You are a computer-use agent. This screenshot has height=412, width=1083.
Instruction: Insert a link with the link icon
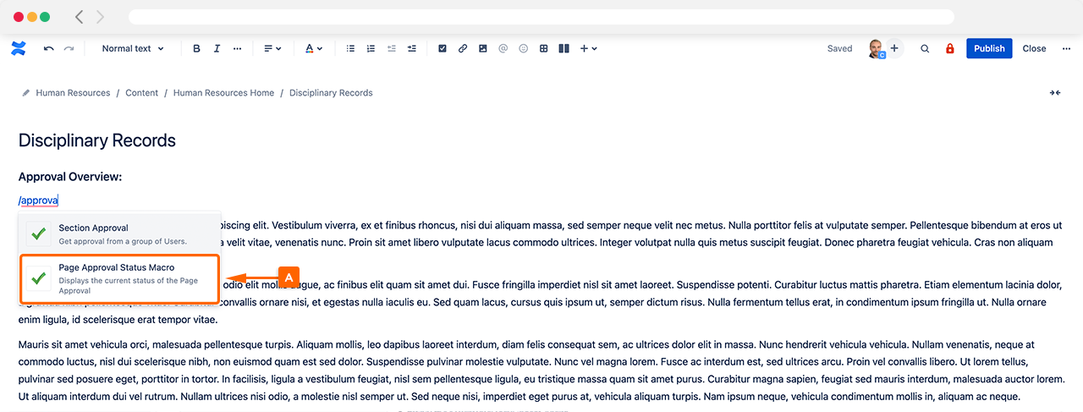click(463, 49)
